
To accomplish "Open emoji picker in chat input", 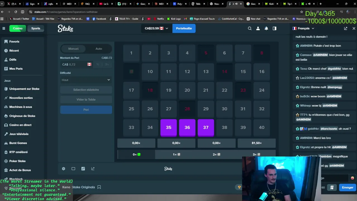I will click(x=352, y=178).
